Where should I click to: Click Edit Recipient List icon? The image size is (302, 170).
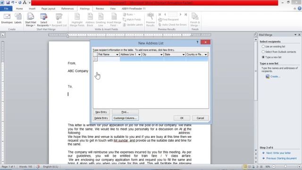pos(59,20)
